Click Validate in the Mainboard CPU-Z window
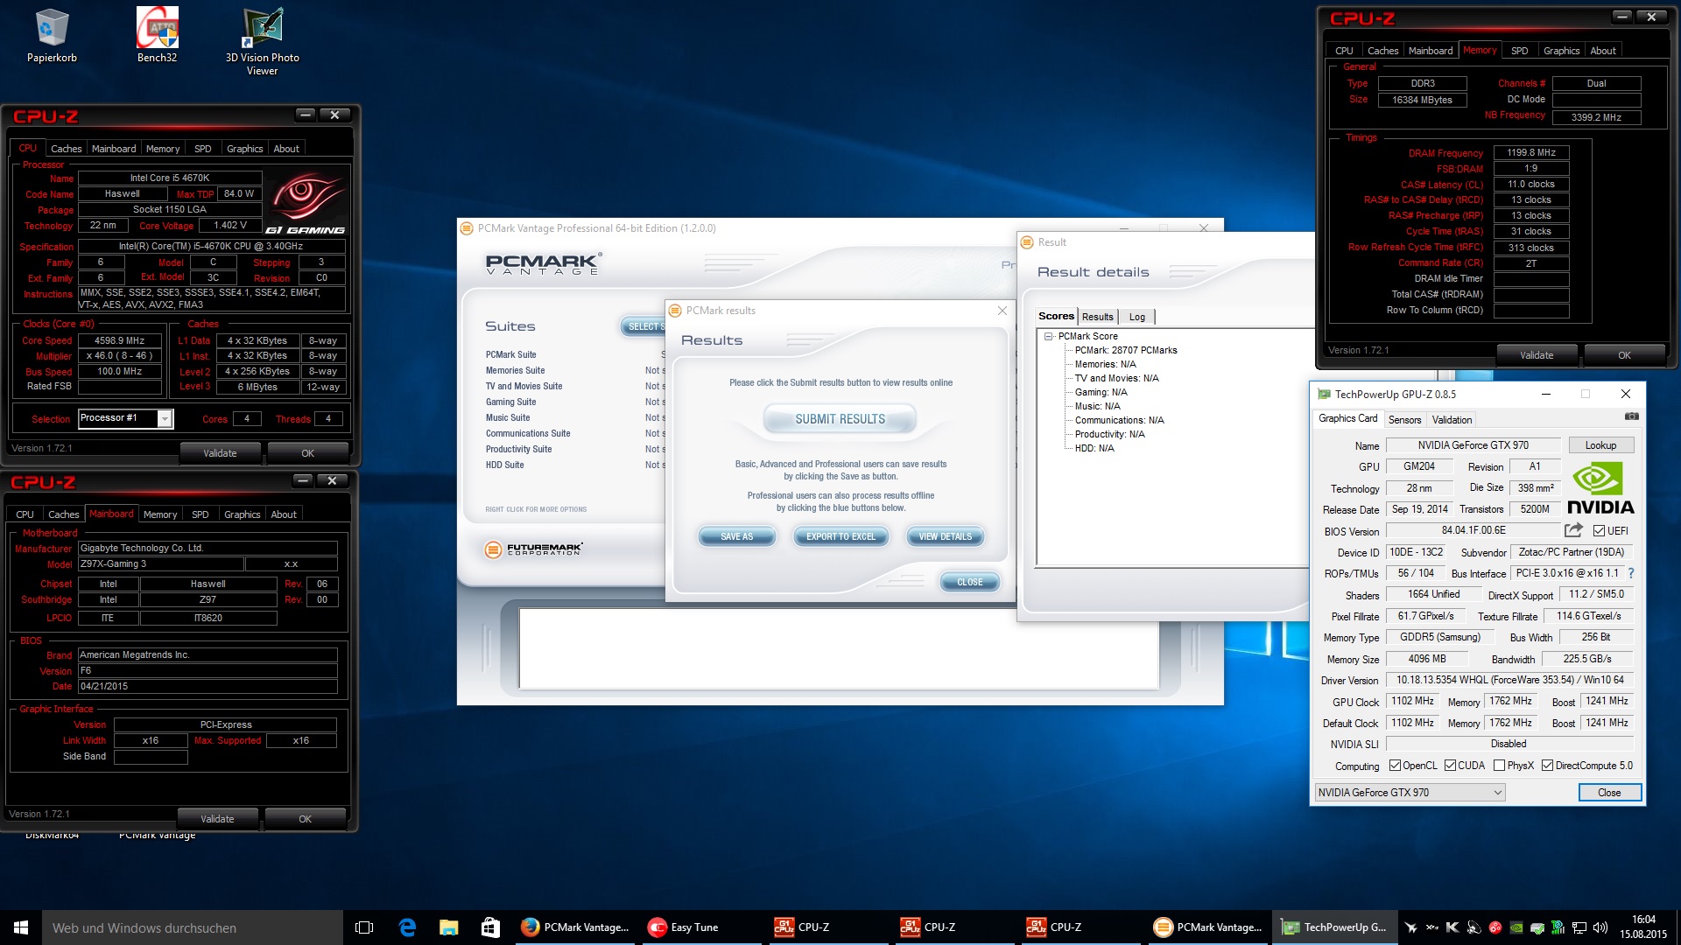The width and height of the screenshot is (1681, 945). click(217, 819)
